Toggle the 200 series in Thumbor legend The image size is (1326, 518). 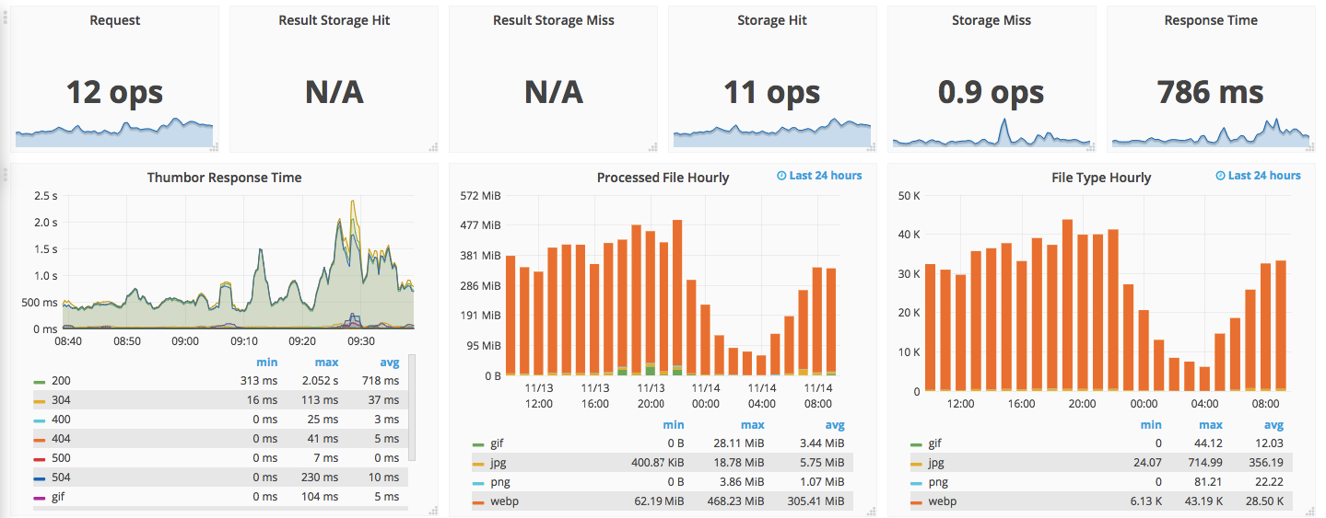point(62,381)
